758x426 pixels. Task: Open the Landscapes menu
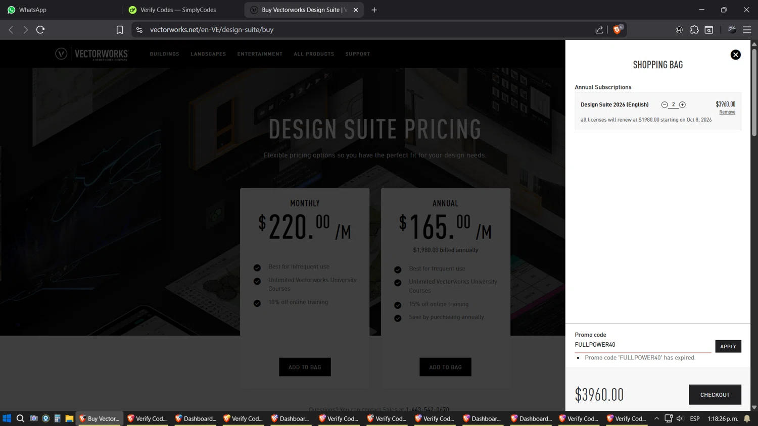(x=208, y=54)
